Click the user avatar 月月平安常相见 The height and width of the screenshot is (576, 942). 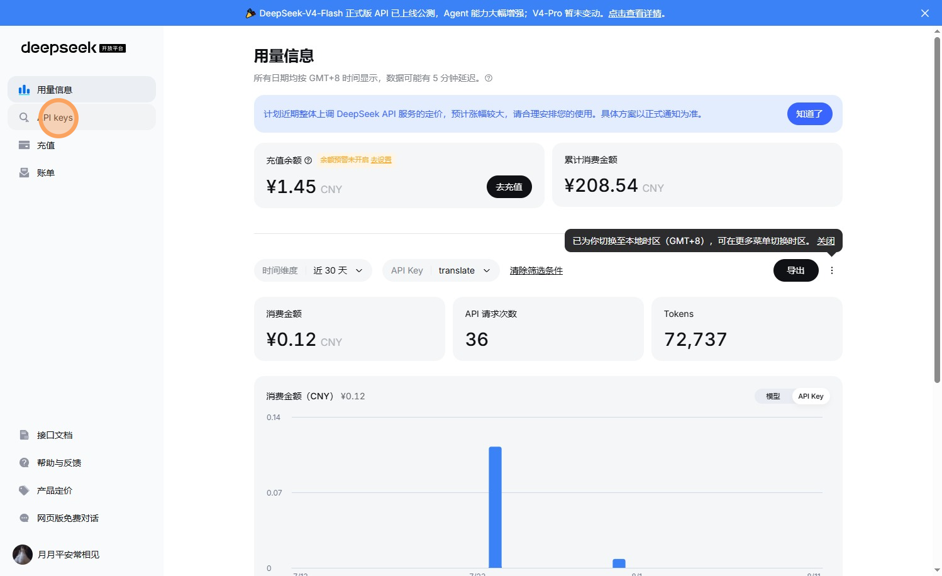pyautogui.click(x=23, y=555)
